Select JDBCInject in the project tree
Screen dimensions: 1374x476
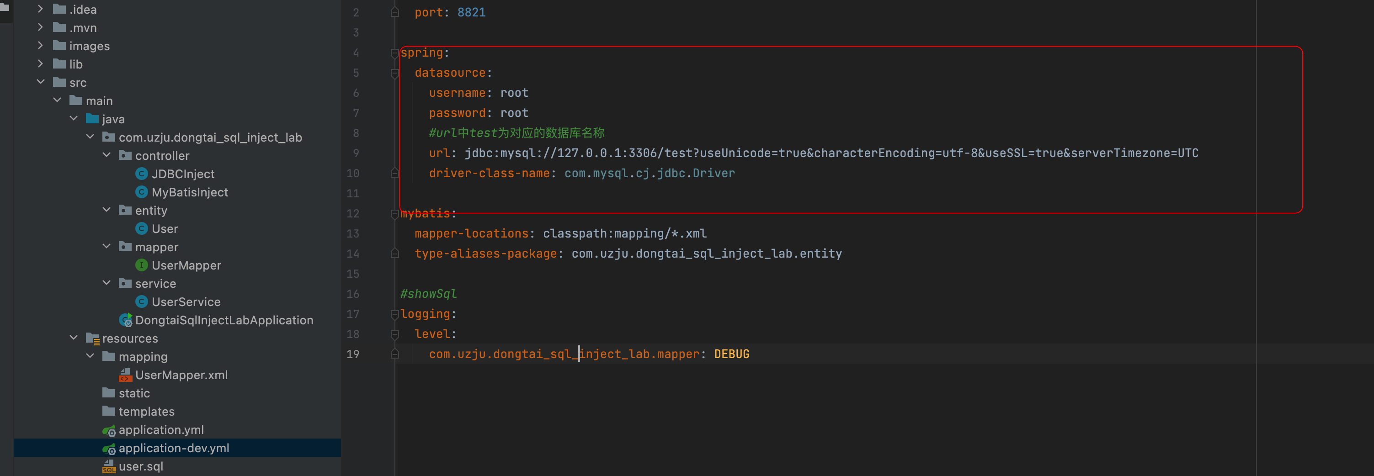(x=183, y=174)
